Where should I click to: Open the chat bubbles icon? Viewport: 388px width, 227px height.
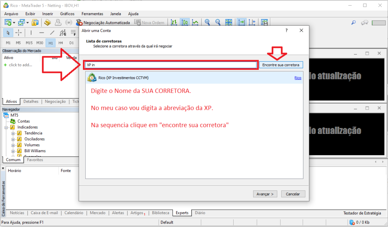tap(365, 23)
